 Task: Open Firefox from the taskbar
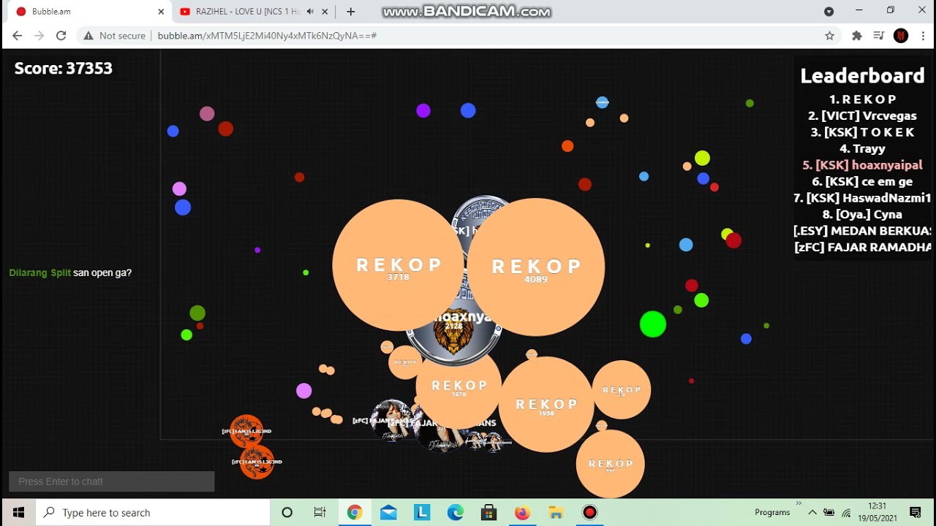pyautogui.click(x=522, y=512)
